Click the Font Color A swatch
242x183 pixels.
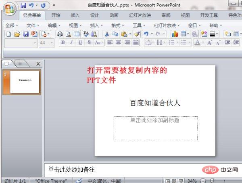point(197,42)
